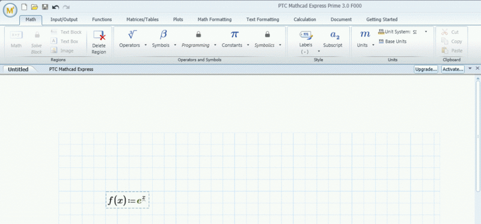Click the locked Programming icon
This screenshot has height=224, width=481.
(198, 34)
